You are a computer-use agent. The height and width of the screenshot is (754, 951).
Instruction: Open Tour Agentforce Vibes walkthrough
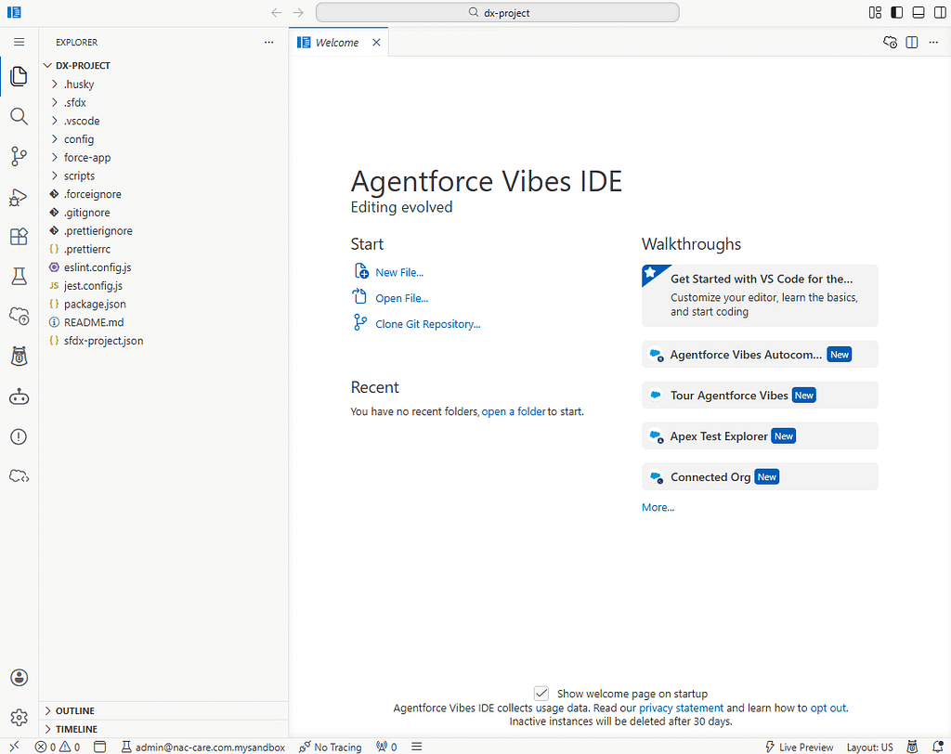(x=760, y=395)
